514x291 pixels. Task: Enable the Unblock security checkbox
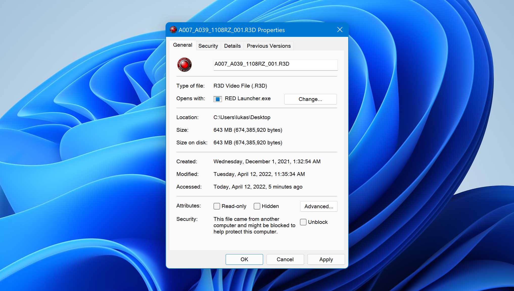[x=303, y=222]
